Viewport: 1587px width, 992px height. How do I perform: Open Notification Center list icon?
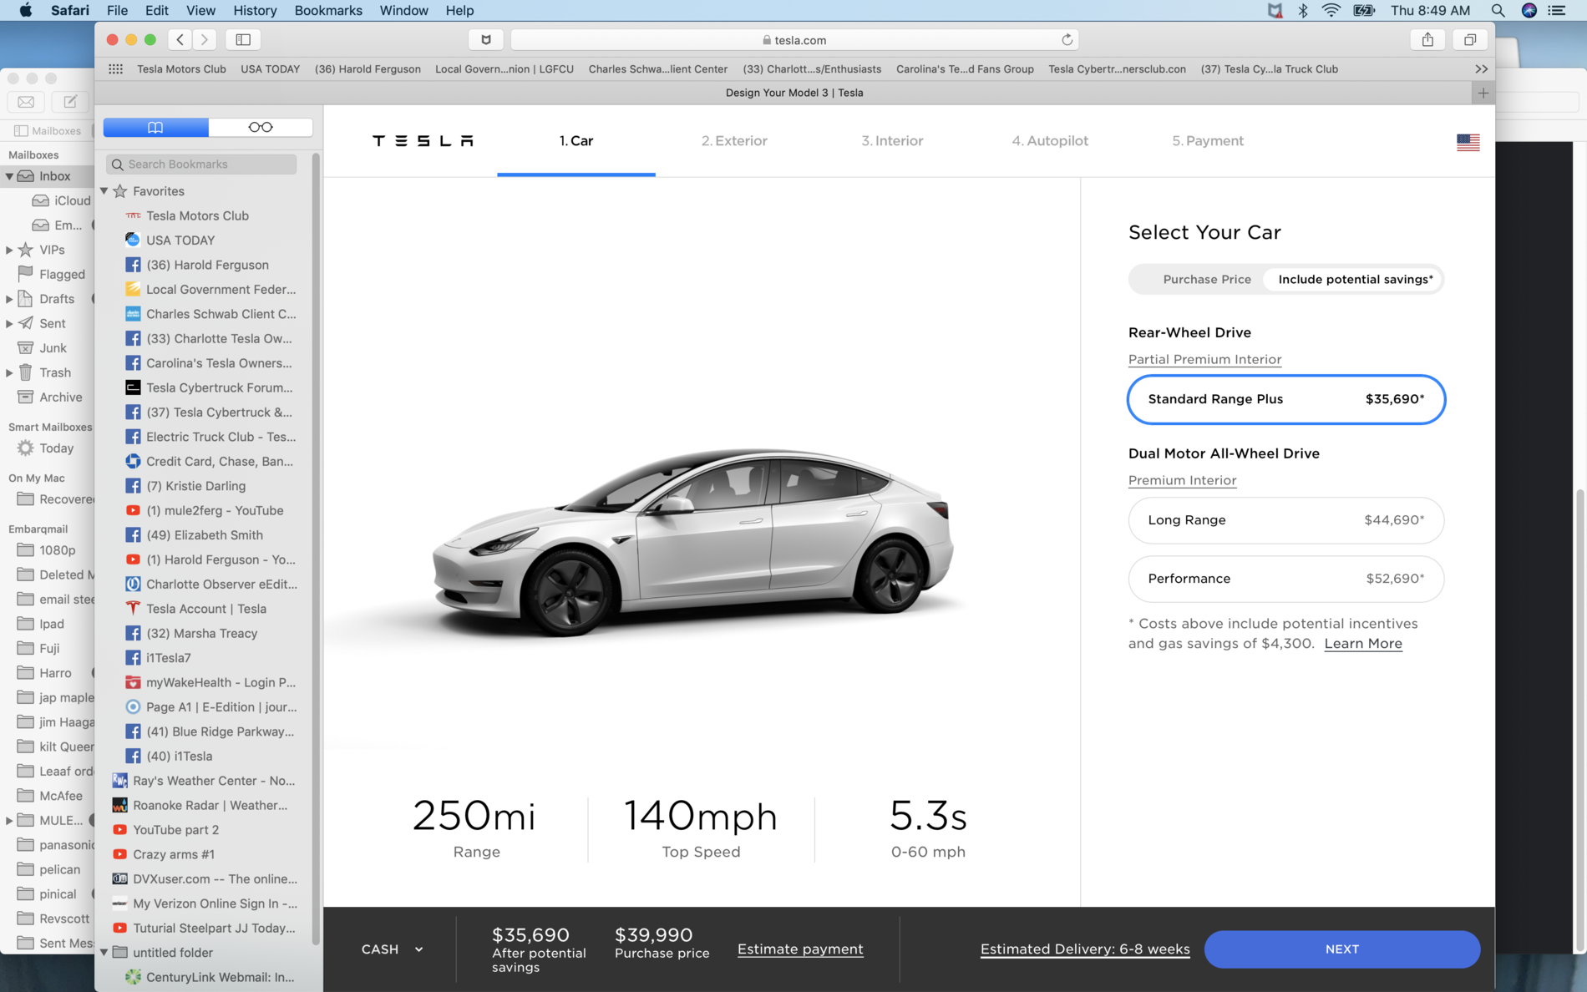1557,10
